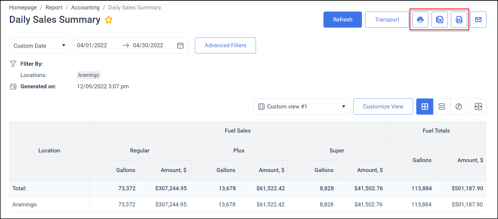
Task: Click the Filter By funnel icon
Action: 13,64
